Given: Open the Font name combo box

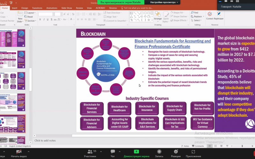Looking at the screenshot, I should pos(46,14).
